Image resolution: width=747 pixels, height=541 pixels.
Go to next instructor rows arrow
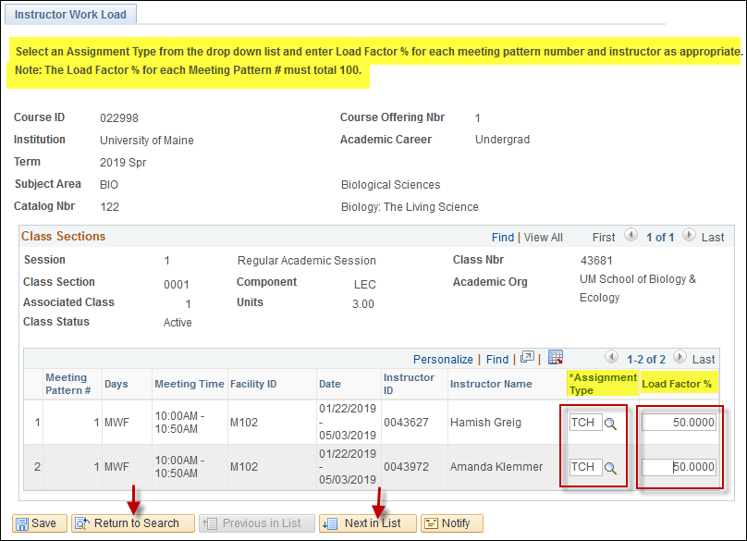[x=680, y=357]
